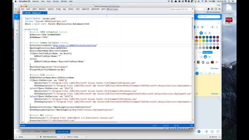Pin the Deploy.ps1 tab

click(43, 13)
